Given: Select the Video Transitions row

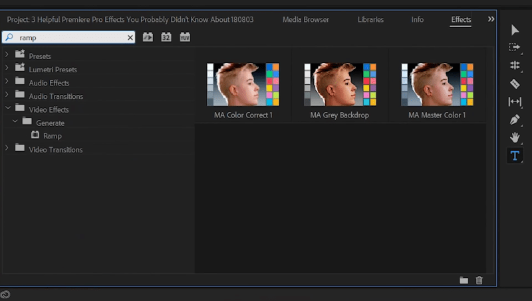Looking at the screenshot, I should pos(98,149).
